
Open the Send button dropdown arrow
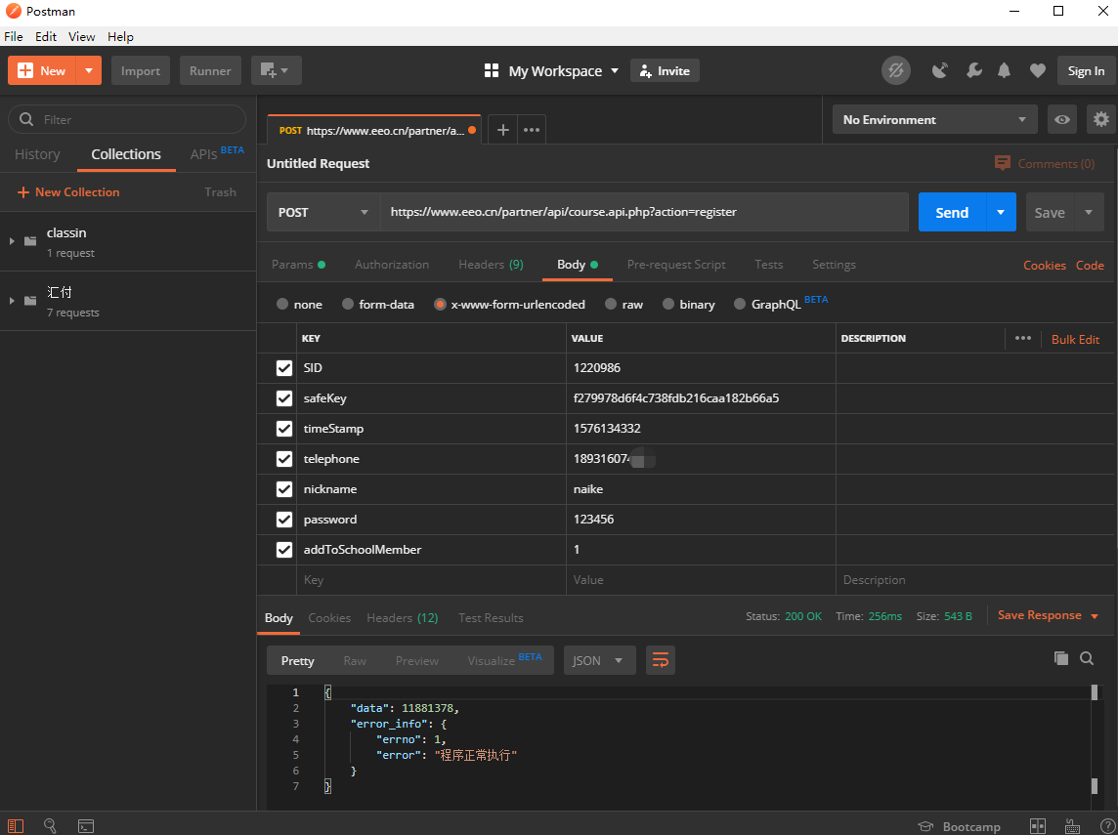tap(1001, 212)
